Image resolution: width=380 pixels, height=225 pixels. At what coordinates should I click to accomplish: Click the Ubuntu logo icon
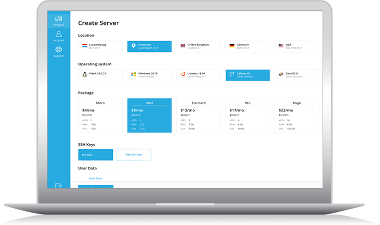[183, 75]
